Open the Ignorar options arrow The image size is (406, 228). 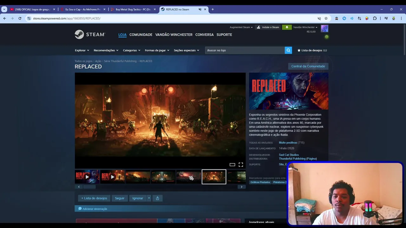point(149,198)
